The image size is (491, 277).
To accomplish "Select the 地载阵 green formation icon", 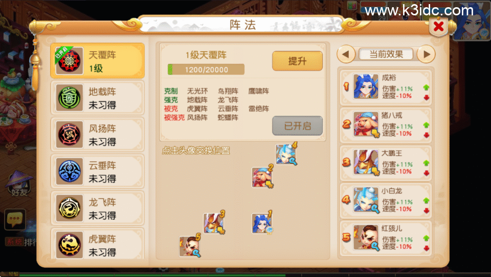I will [69, 98].
